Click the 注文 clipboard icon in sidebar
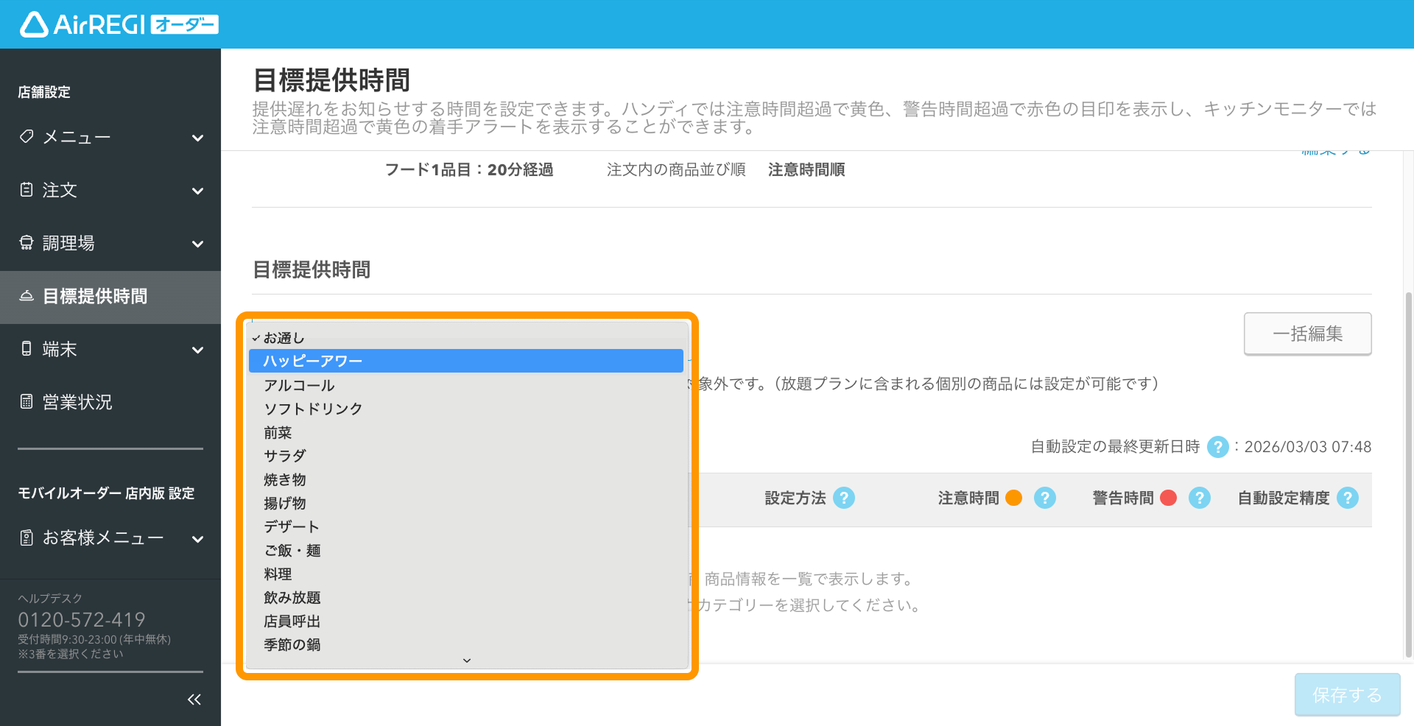 pyautogui.click(x=27, y=189)
